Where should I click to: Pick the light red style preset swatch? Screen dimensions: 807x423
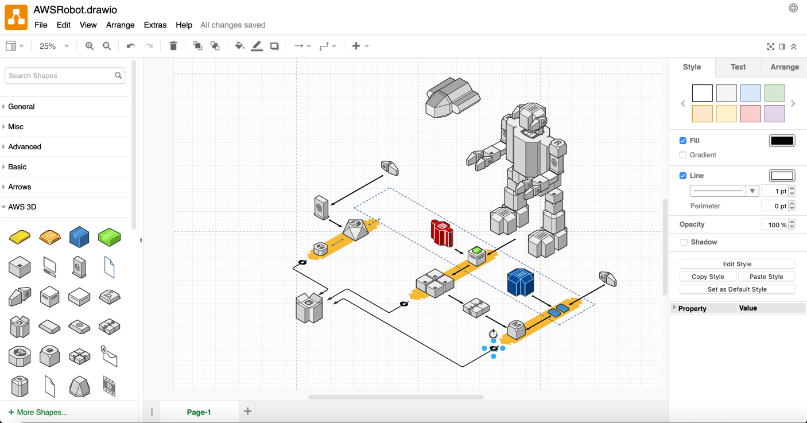(x=750, y=114)
